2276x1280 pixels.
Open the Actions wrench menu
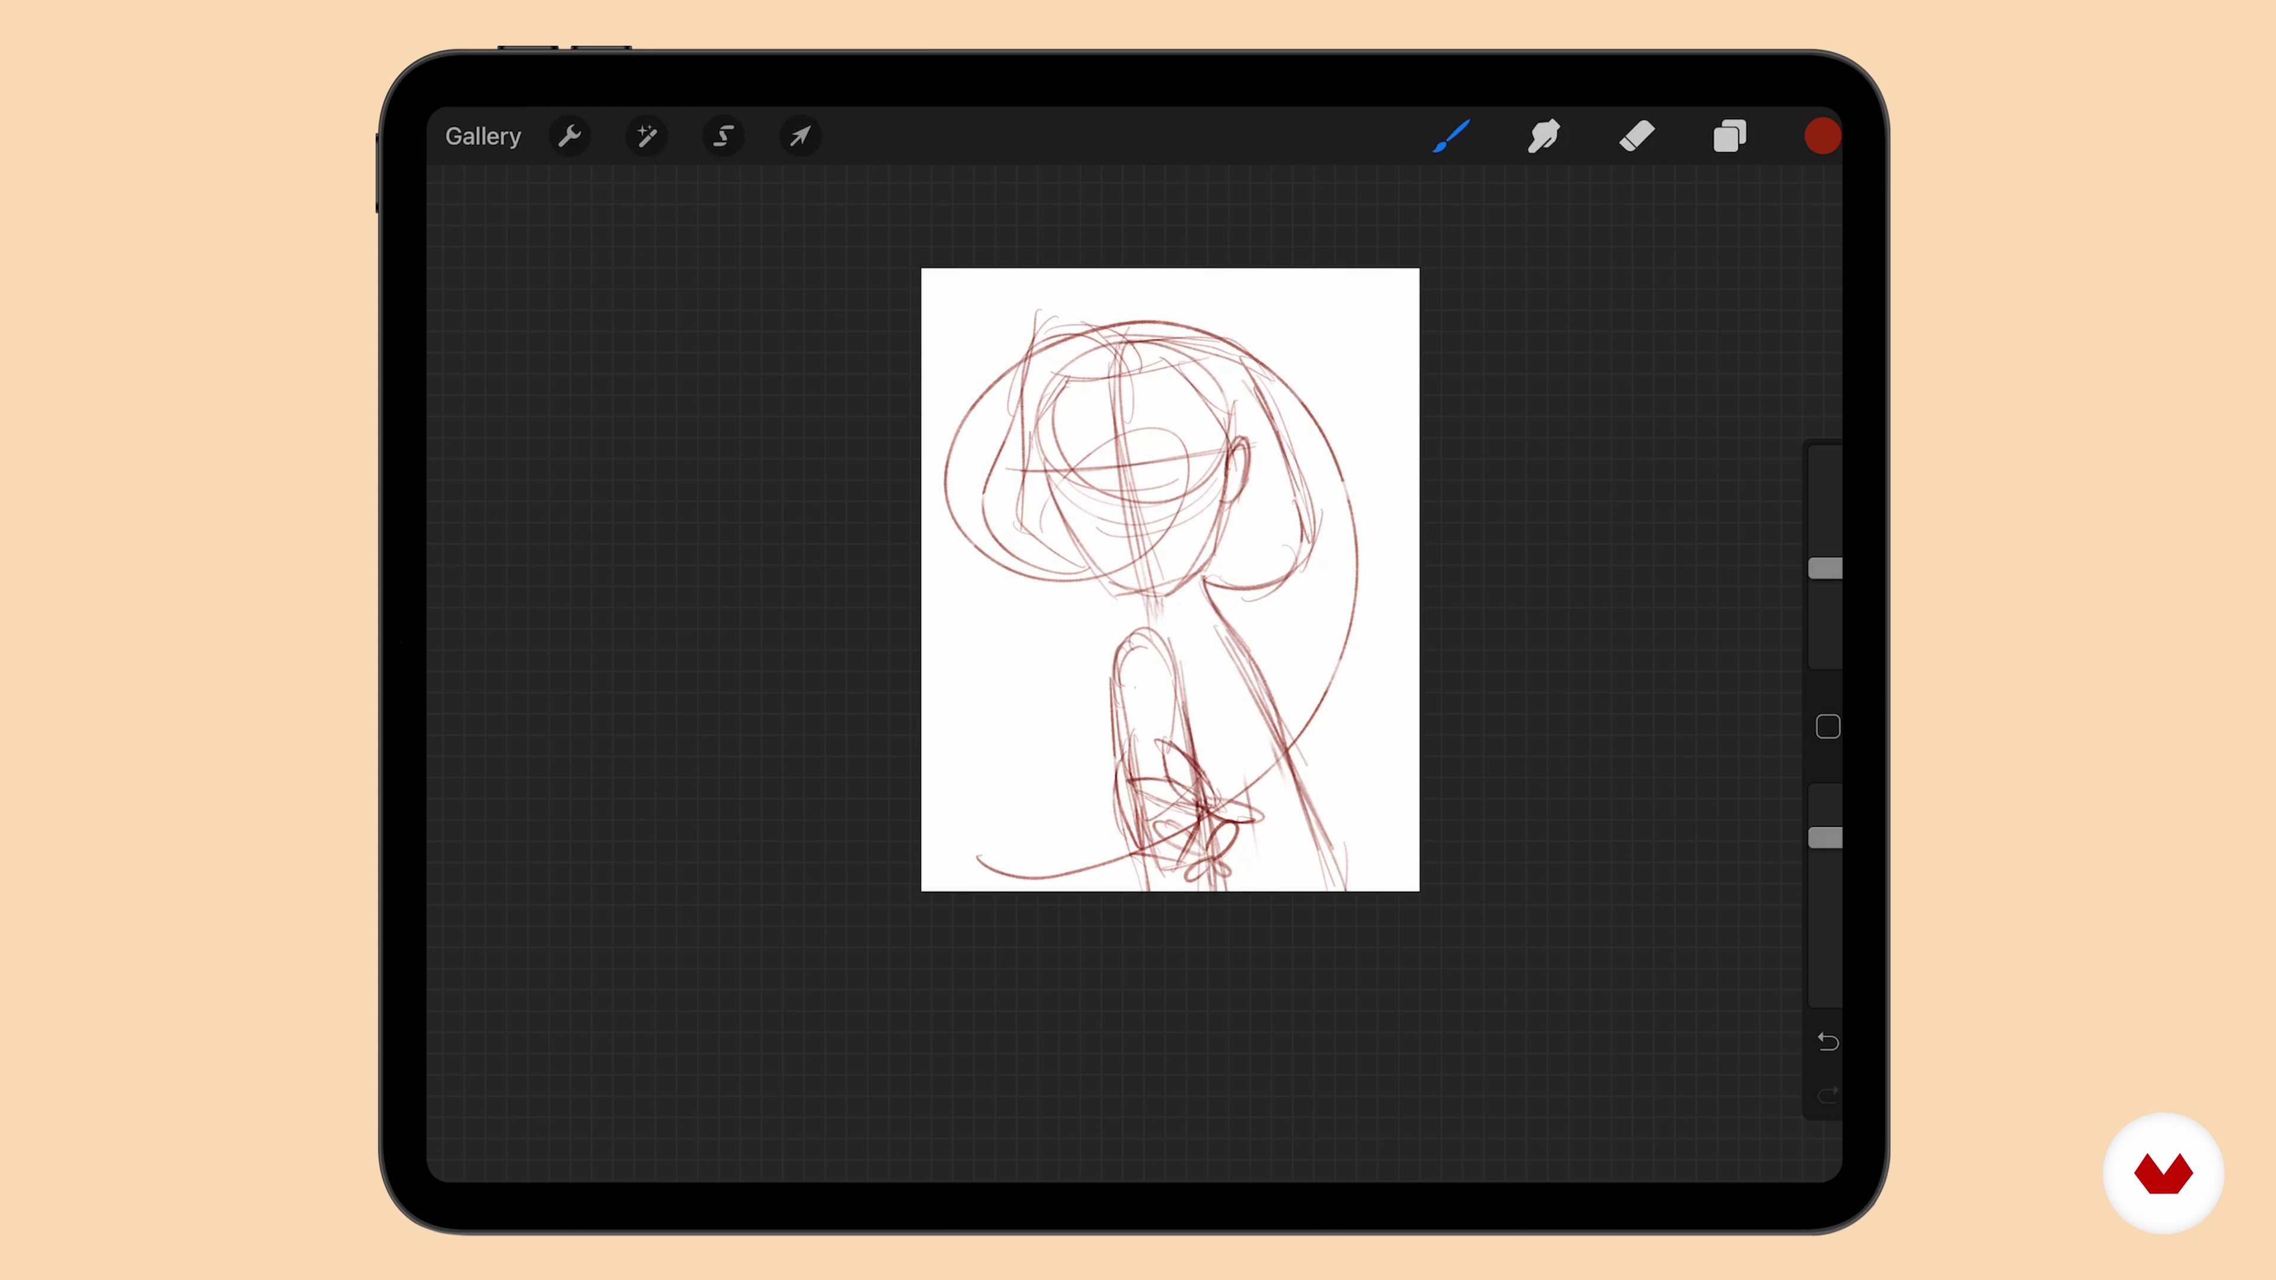tap(570, 136)
